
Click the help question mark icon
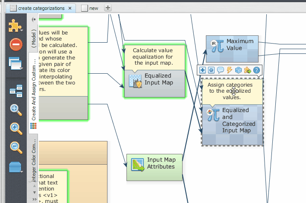coord(256,70)
